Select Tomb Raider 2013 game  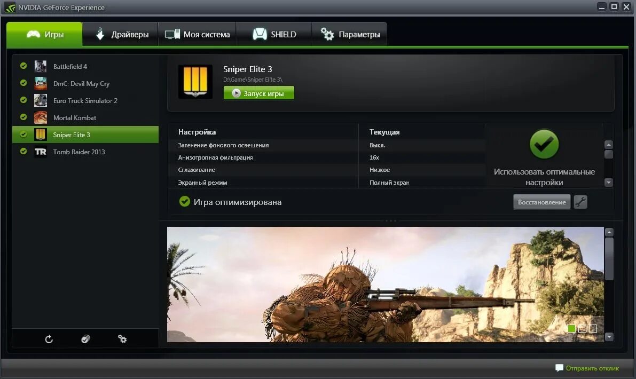[85, 152]
